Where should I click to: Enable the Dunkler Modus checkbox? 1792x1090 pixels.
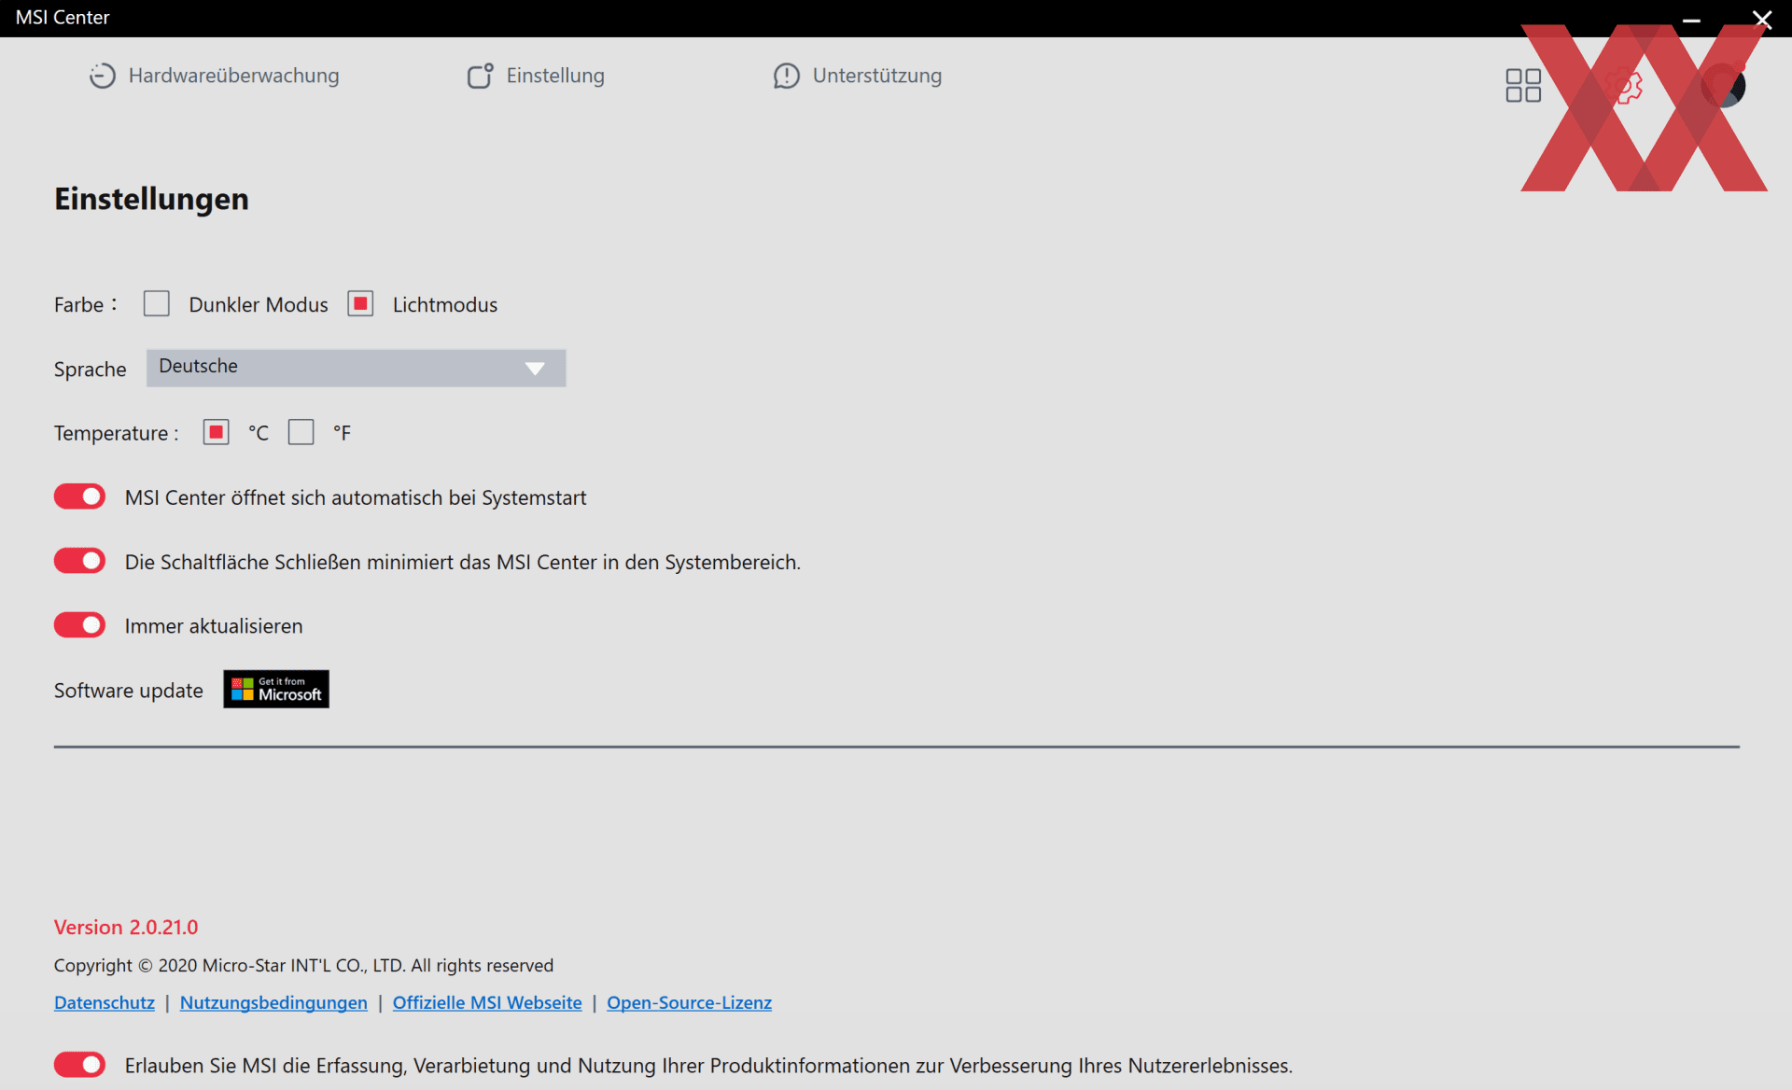(x=157, y=304)
